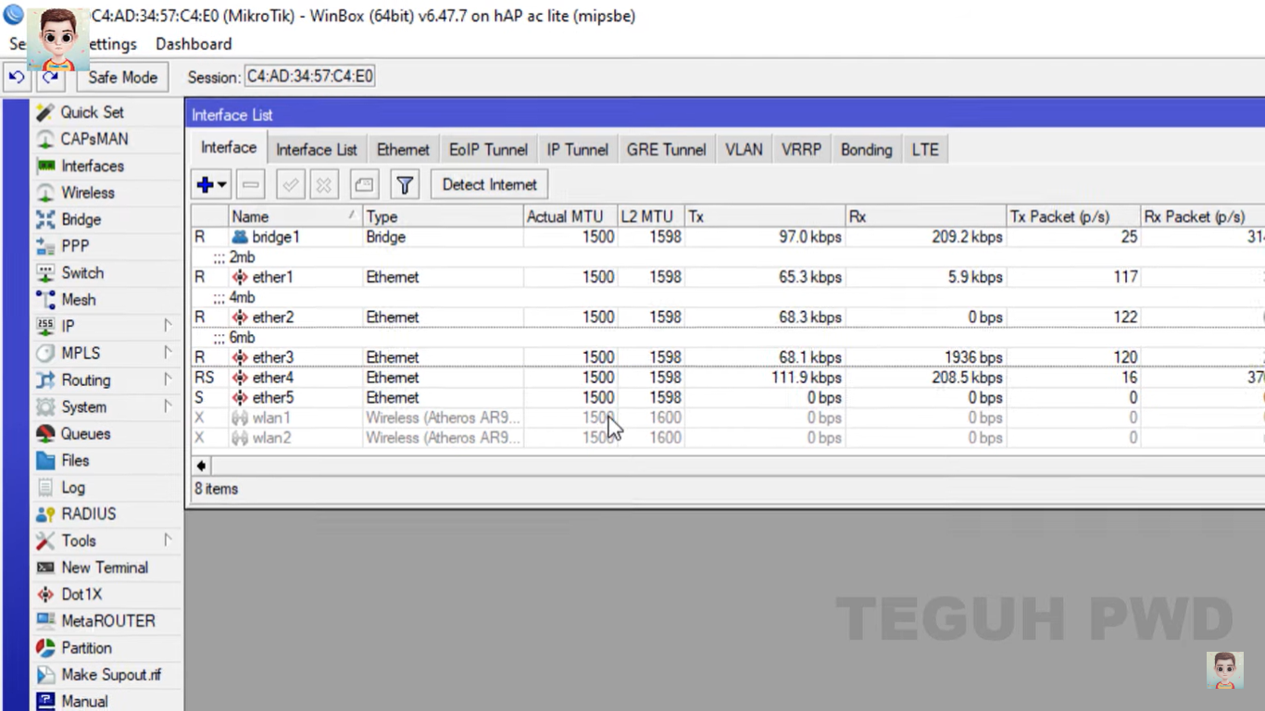The image size is (1265, 711).
Task: Open the Bridge sidebar entry
Action: pyautogui.click(x=81, y=219)
